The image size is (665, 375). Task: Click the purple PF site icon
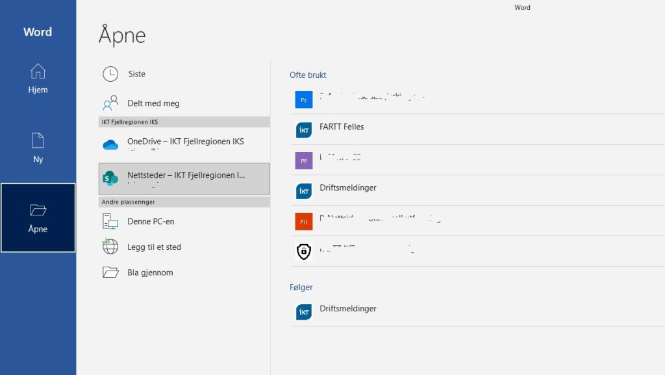click(304, 161)
